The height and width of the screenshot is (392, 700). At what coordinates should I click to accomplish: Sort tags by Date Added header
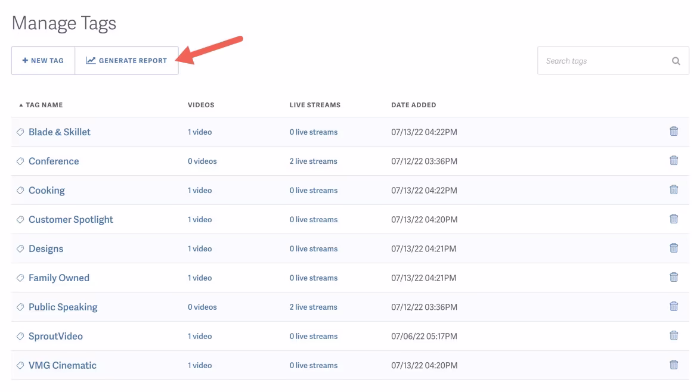[x=413, y=105]
